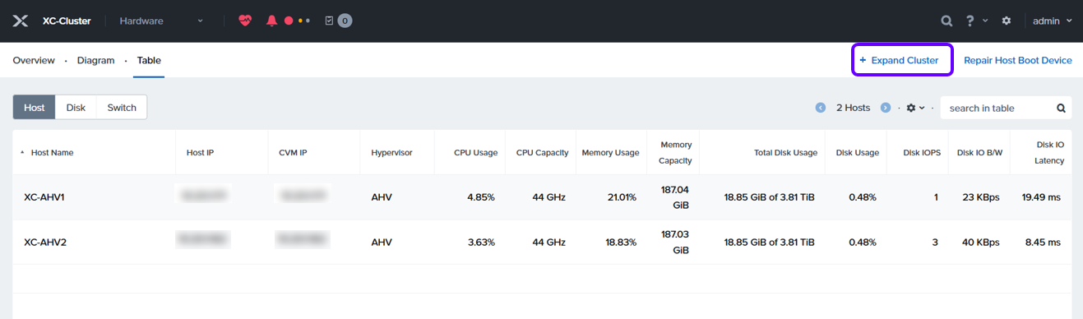1083x319 pixels.
Task: Select the XC-AHV2 host row name
Action: (x=45, y=243)
